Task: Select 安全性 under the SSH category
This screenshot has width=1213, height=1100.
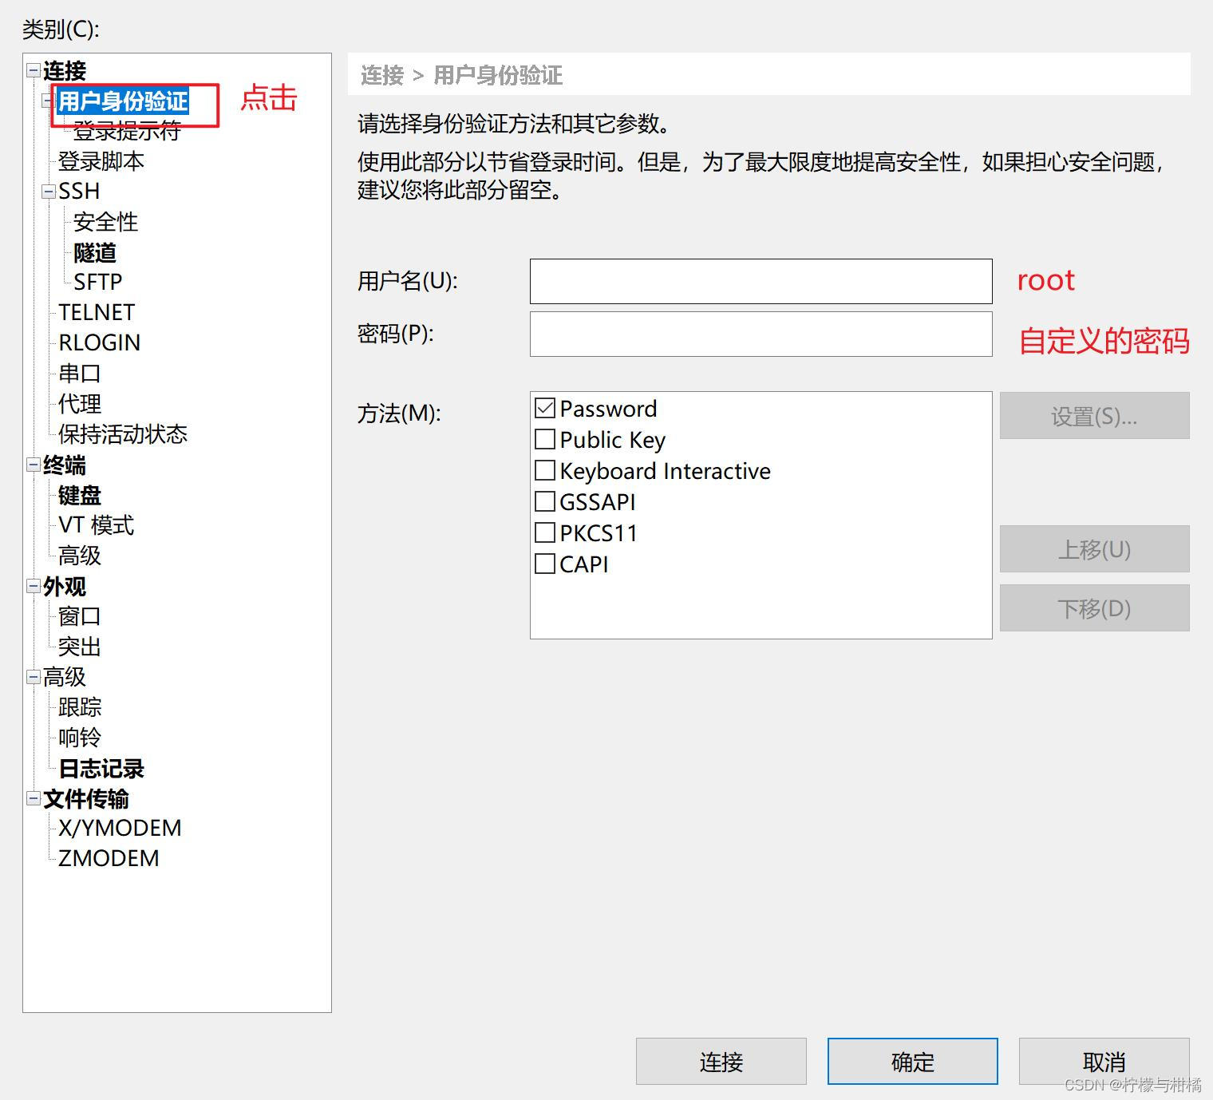Action: click(x=105, y=221)
